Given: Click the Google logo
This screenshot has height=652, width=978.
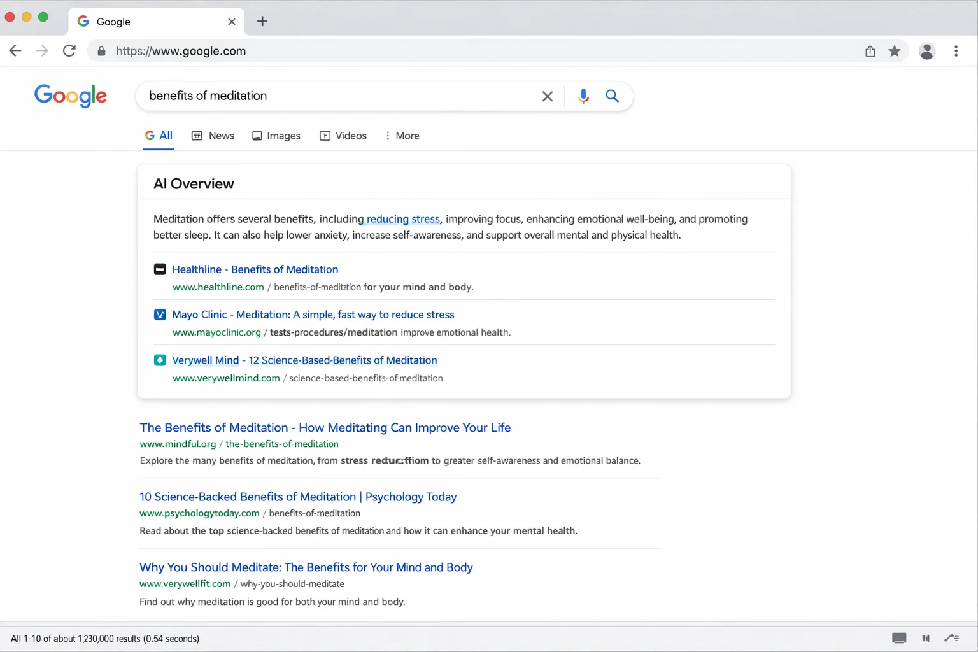Looking at the screenshot, I should pyautogui.click(x=71, y=96).
